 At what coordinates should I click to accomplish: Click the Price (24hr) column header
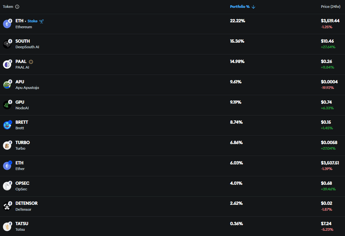pos(331,7)
